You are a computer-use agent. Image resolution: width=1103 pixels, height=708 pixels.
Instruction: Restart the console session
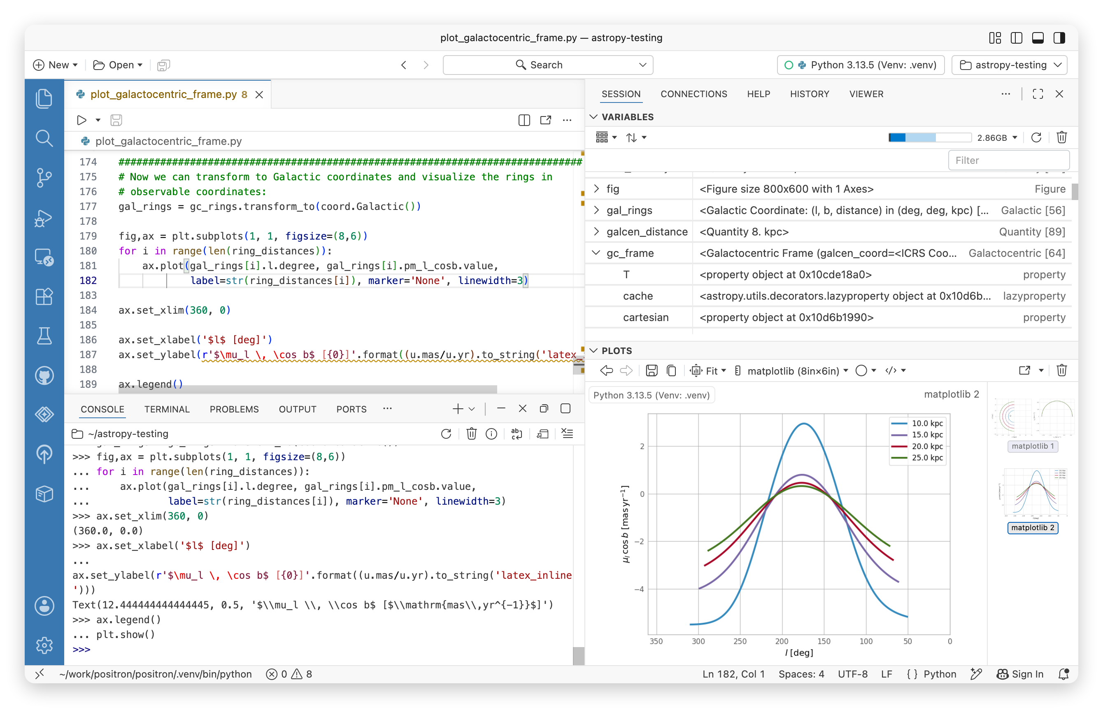pyautogui.click(x=446, y=433)
